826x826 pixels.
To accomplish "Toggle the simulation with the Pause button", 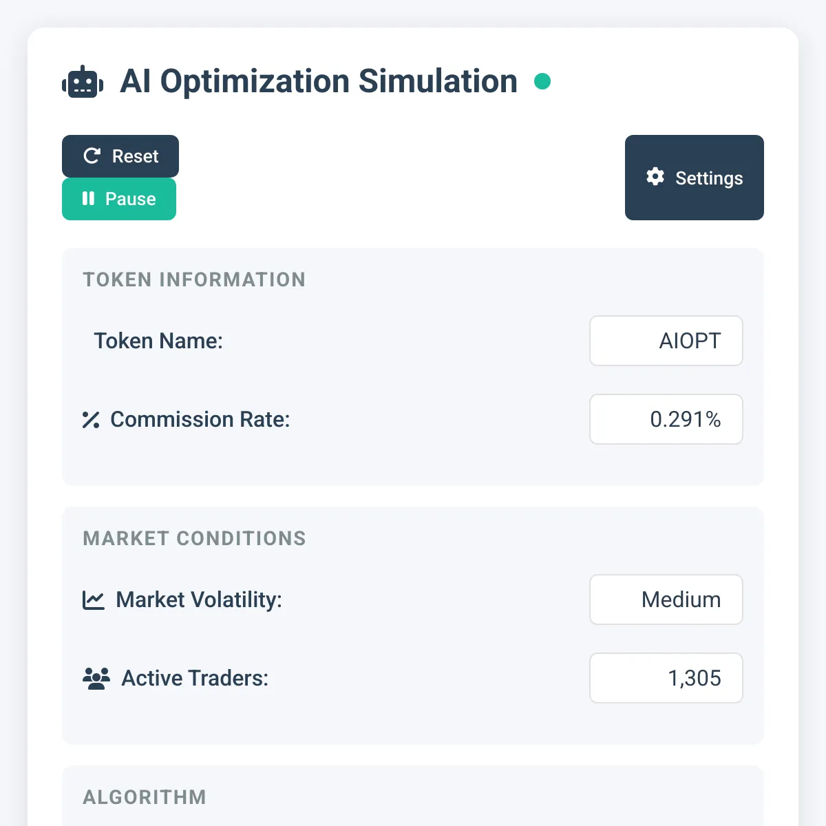I will coord(119,199).
